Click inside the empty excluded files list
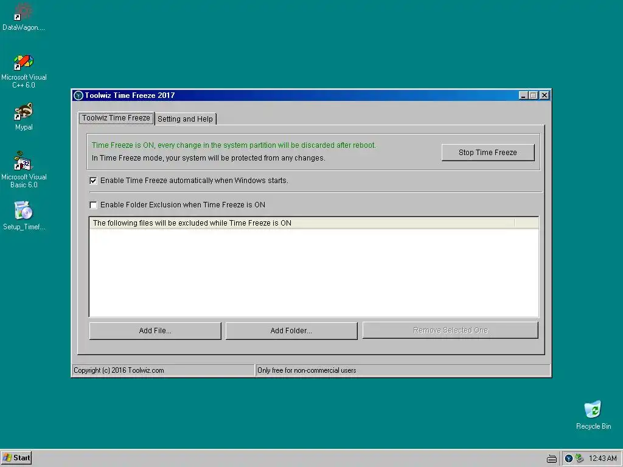 click(314, 272)
